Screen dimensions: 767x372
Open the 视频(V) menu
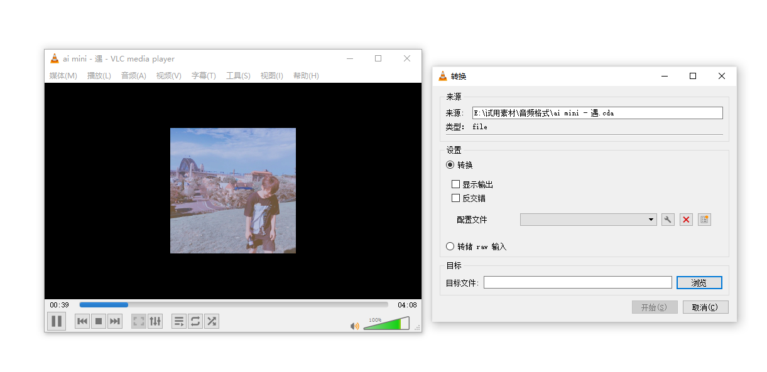coord(169,75)
